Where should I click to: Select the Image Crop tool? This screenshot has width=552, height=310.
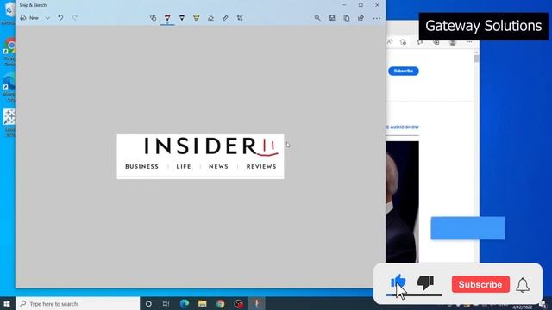240,18
